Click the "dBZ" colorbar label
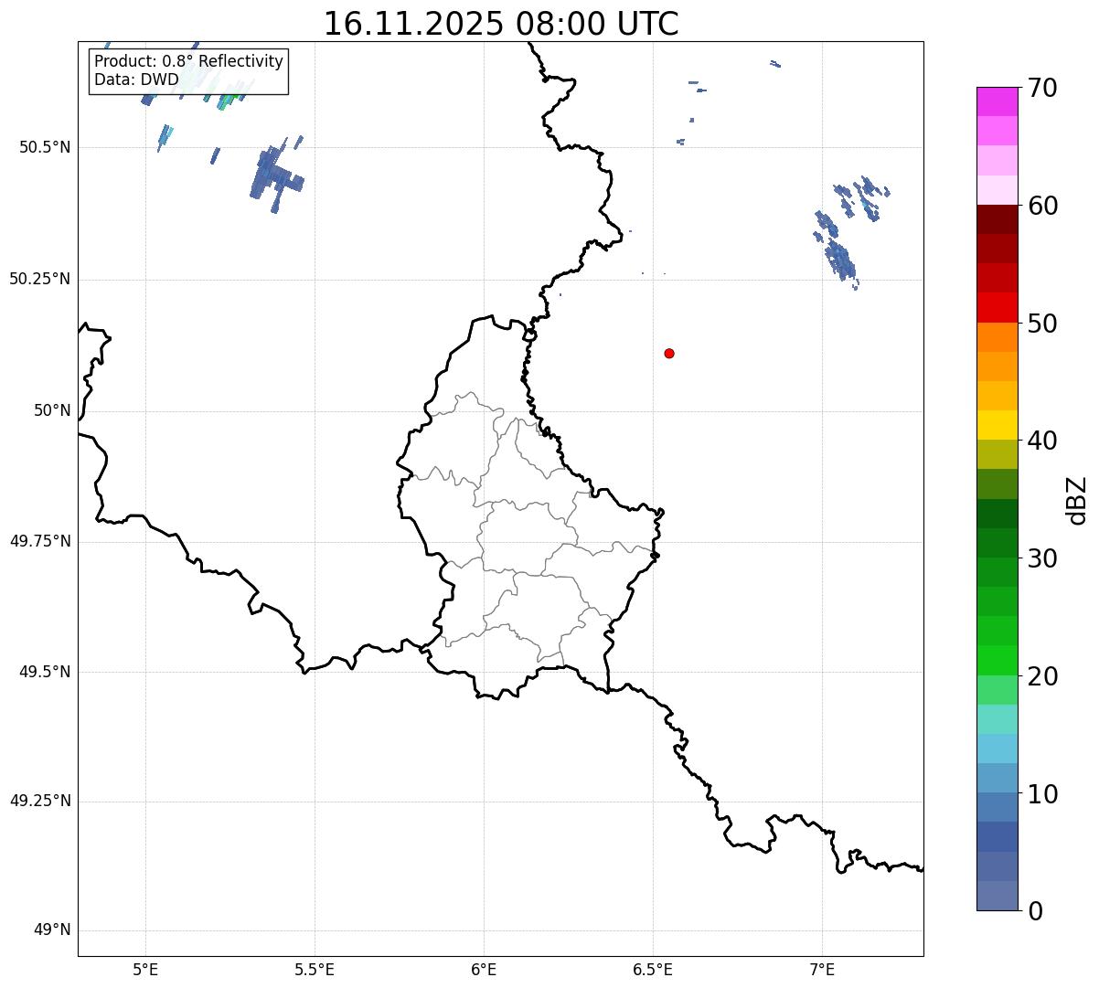Image resolution: width=1099 pixels, height=988 pixels. coord(1077,500)
